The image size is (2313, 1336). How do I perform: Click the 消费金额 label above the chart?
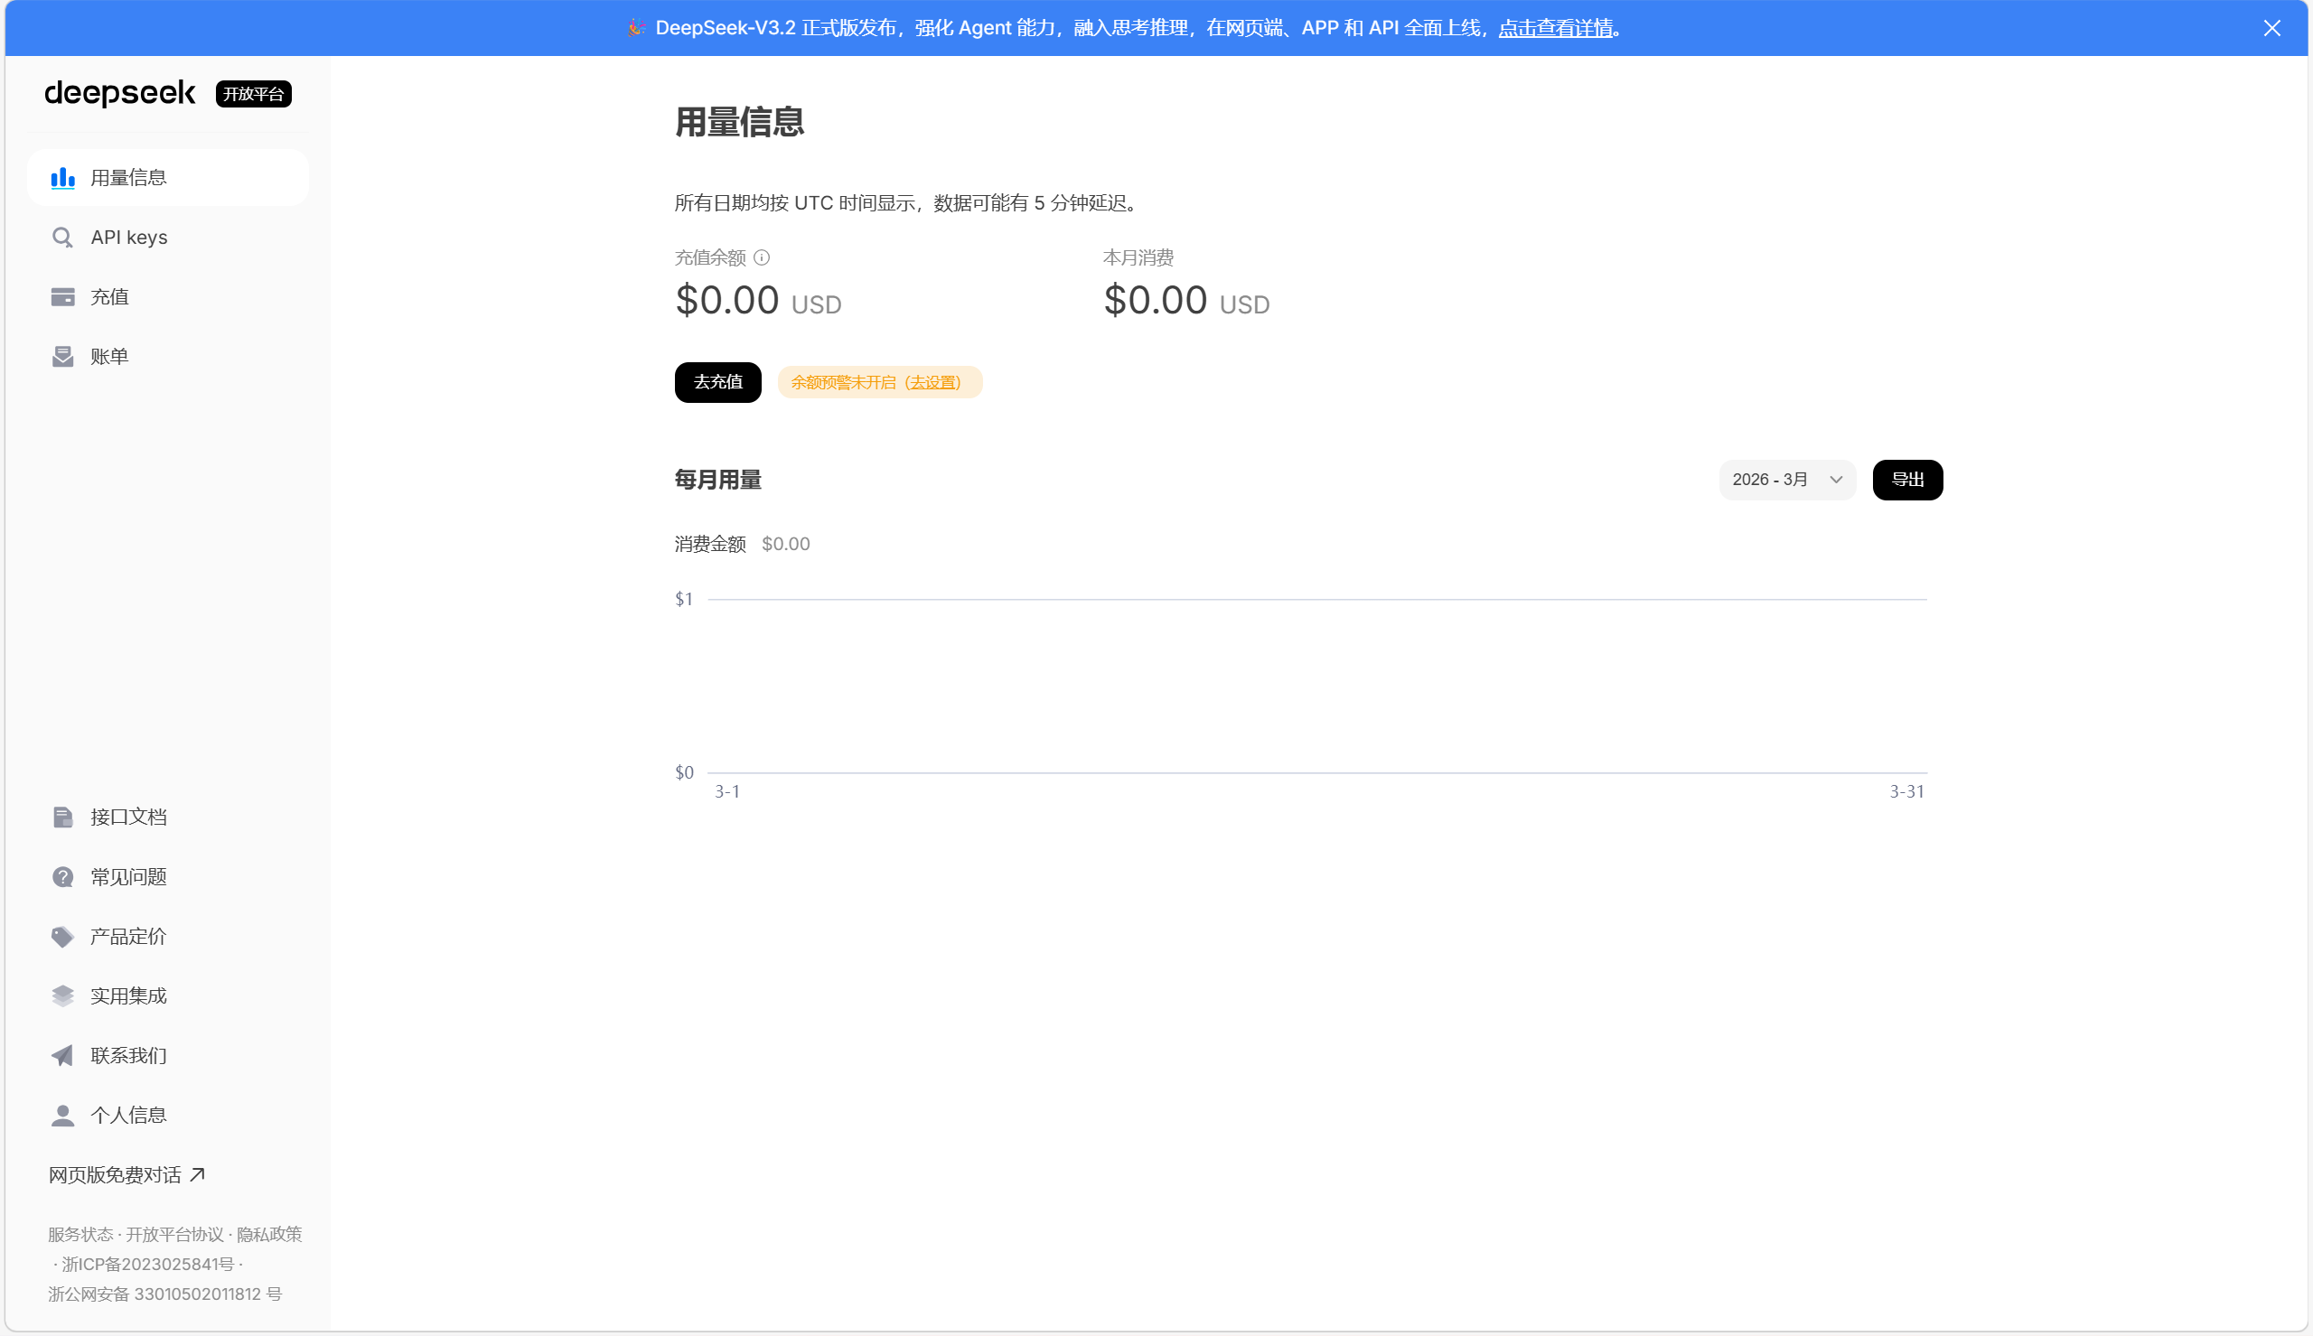pyautogui.click(x=710, y=544)
